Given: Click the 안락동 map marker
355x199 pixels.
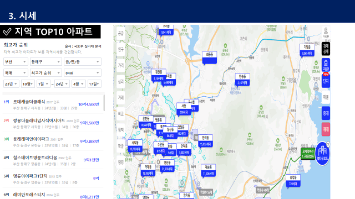Looking at the screenshot, I should pyautogui.click(x=184, y=150).
